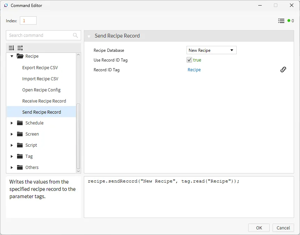Viewport: 300px width, 235px height.
Task: Click the Index input field
Action: (28, 21)
